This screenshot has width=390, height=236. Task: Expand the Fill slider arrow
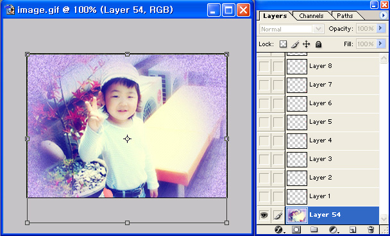coord(380,44)
